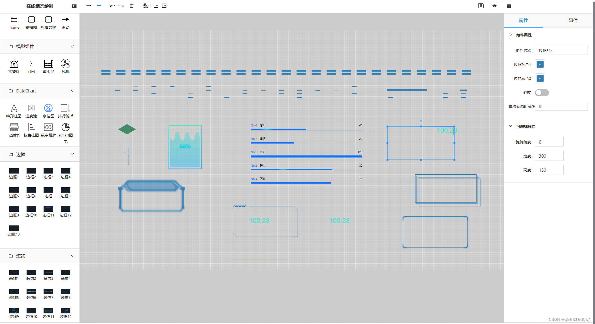Image resolution: width=595 pixels, height=324 pixels.
Task: Collapse the 装饰 section
Action: [x=72, y=256]
